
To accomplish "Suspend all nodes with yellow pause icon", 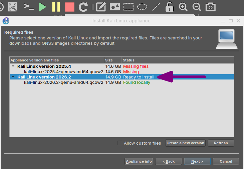I will pos(56,7).
